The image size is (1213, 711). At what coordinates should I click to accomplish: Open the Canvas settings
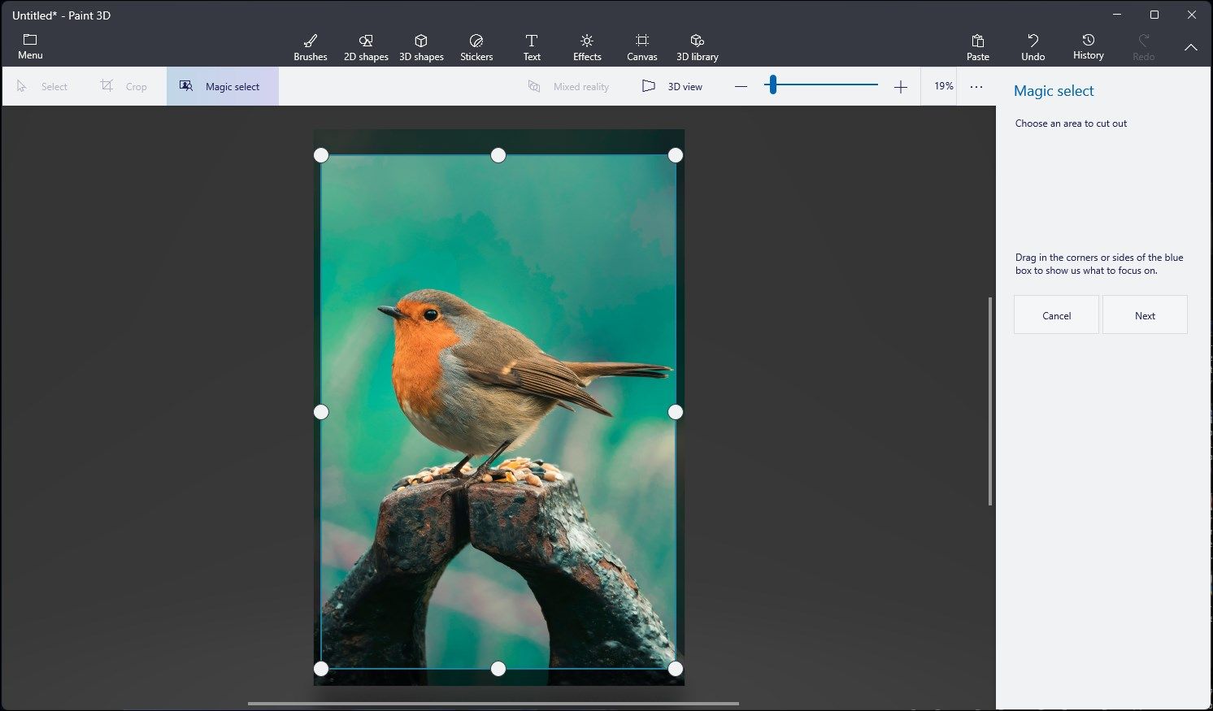tap(641, 45)
